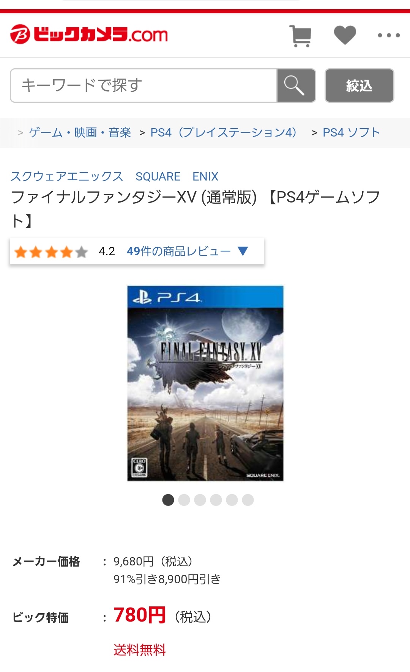The height and width of the screenshot is (672, 410).
Task: Click the キーワードで探す search field
Action: (x=143, y=85)
